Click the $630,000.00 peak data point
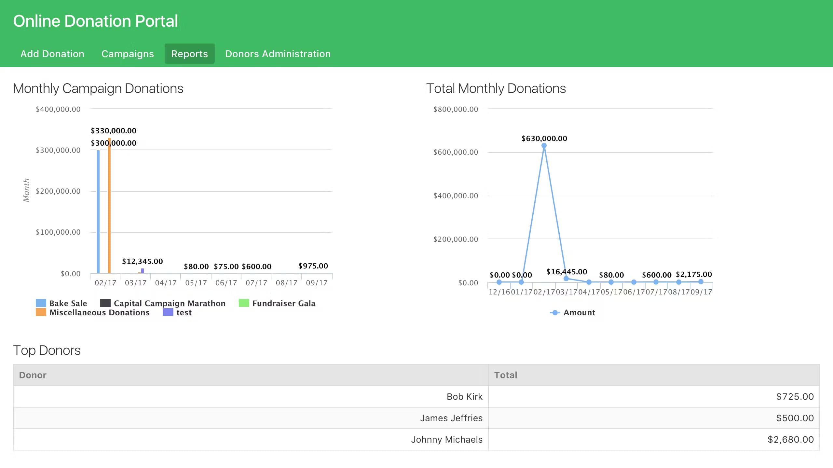 tap(544, 146)
